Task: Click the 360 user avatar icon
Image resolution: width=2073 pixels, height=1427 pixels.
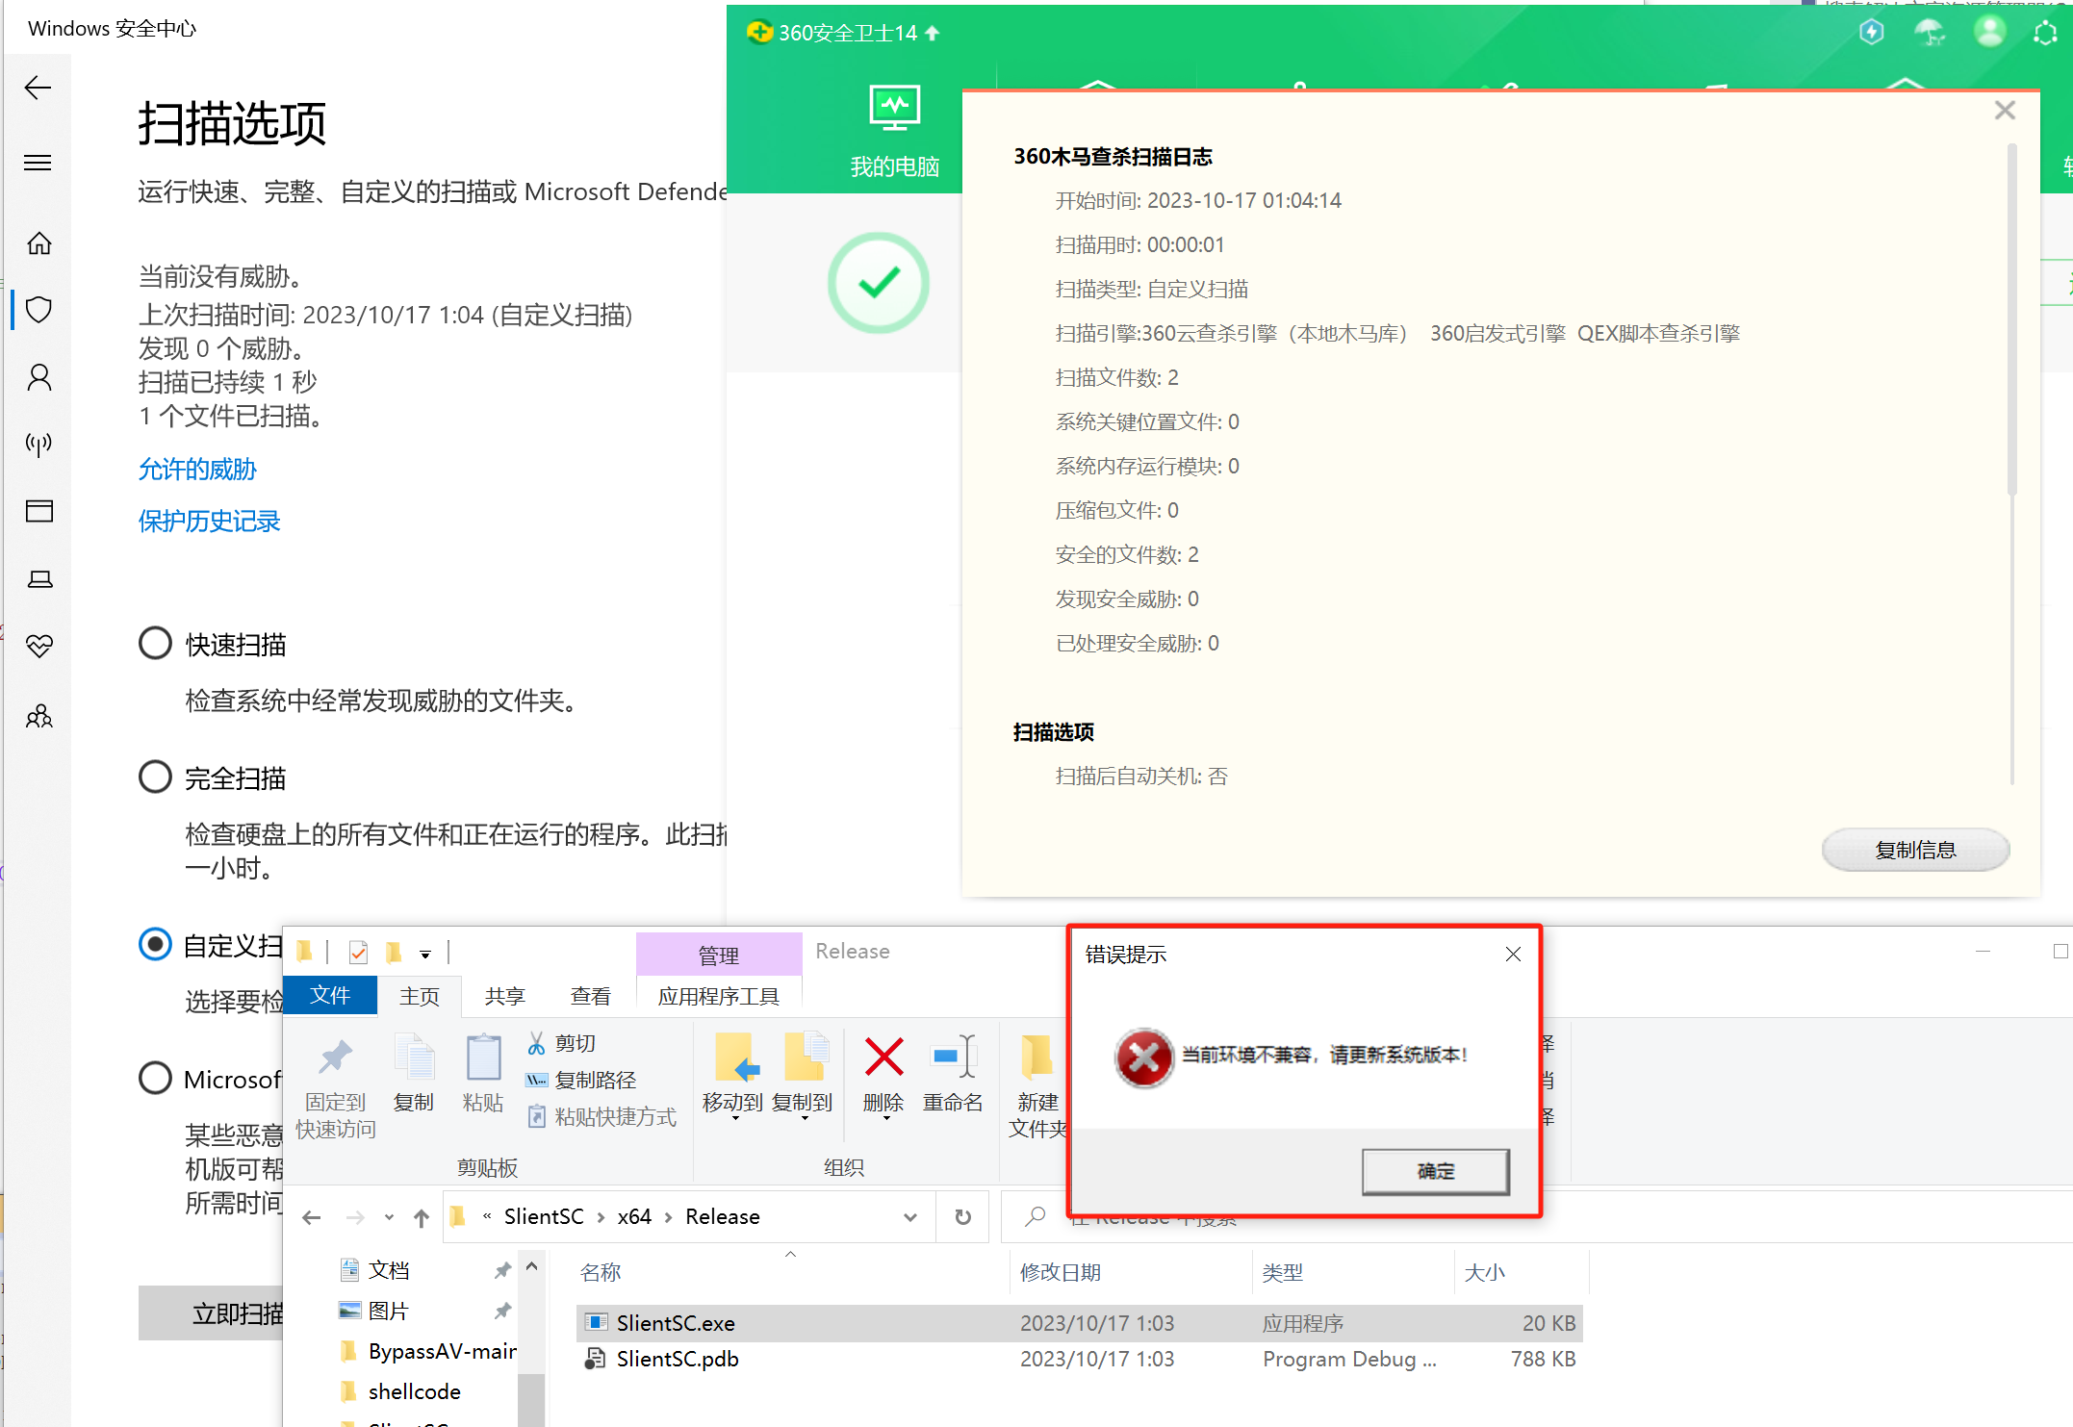Action: pyautogui.click(x=1988, y=32)
